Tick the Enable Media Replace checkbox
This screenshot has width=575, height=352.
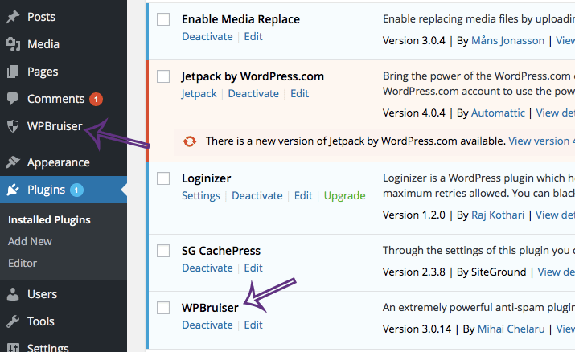pyautogui.click(x=163, y=19)
